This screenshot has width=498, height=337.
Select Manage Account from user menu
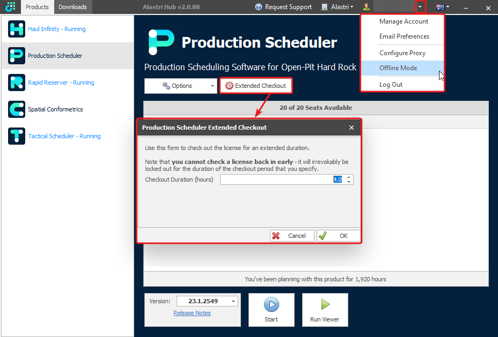point(402,21)
